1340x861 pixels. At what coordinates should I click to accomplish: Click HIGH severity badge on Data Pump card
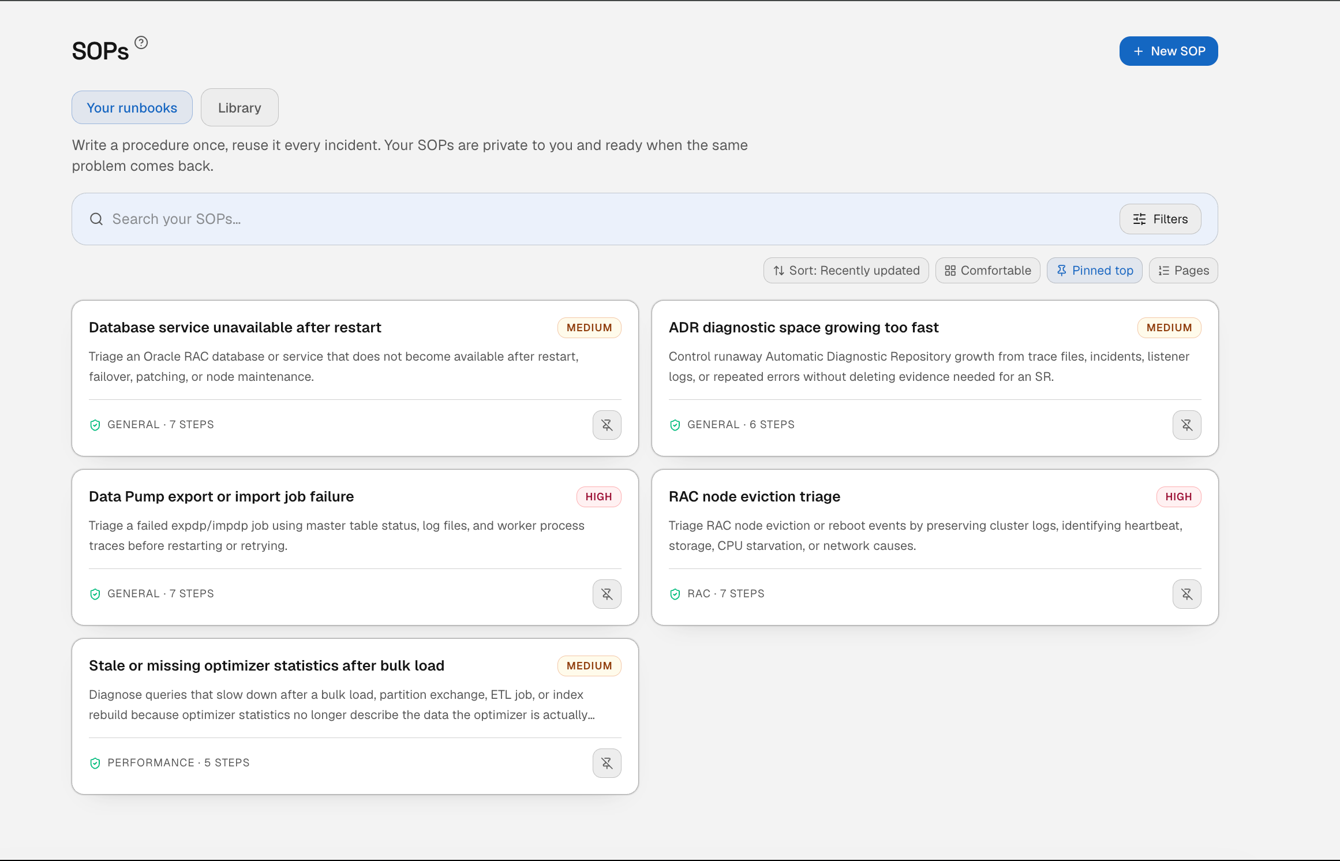598,497
